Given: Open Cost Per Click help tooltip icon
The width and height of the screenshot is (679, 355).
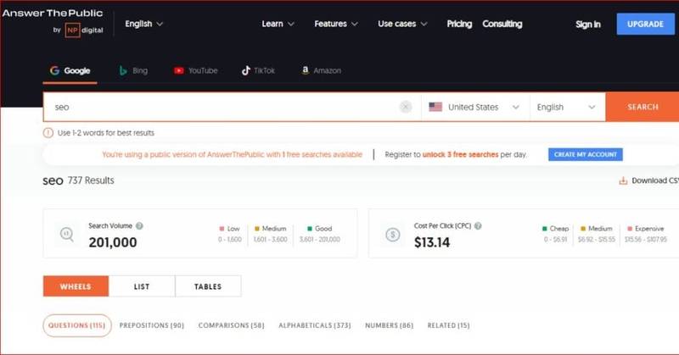Looking at the screenshot, I should tap(478, 225).
